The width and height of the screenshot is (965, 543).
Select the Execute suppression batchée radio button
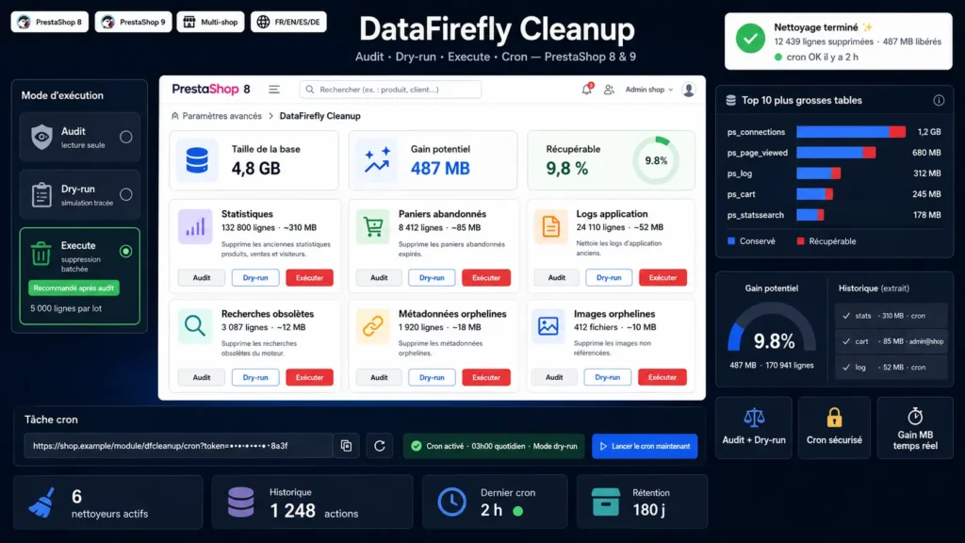125,251
